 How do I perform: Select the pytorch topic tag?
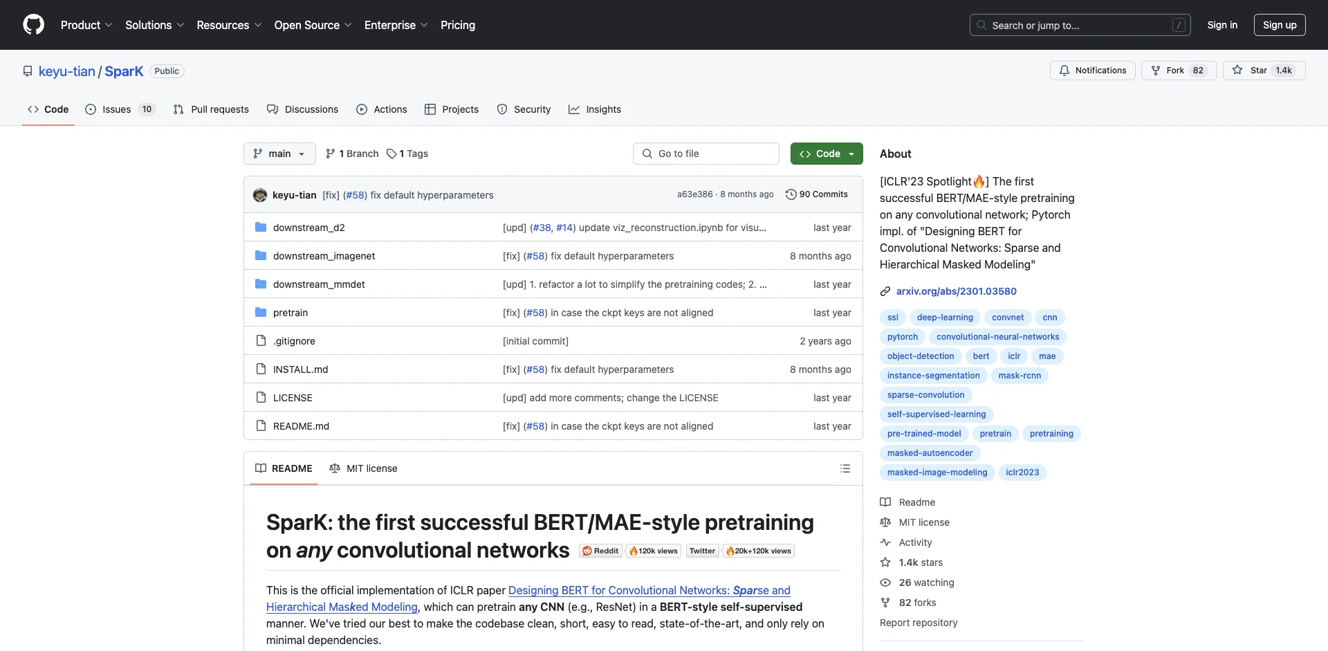[x=903, y=337]
